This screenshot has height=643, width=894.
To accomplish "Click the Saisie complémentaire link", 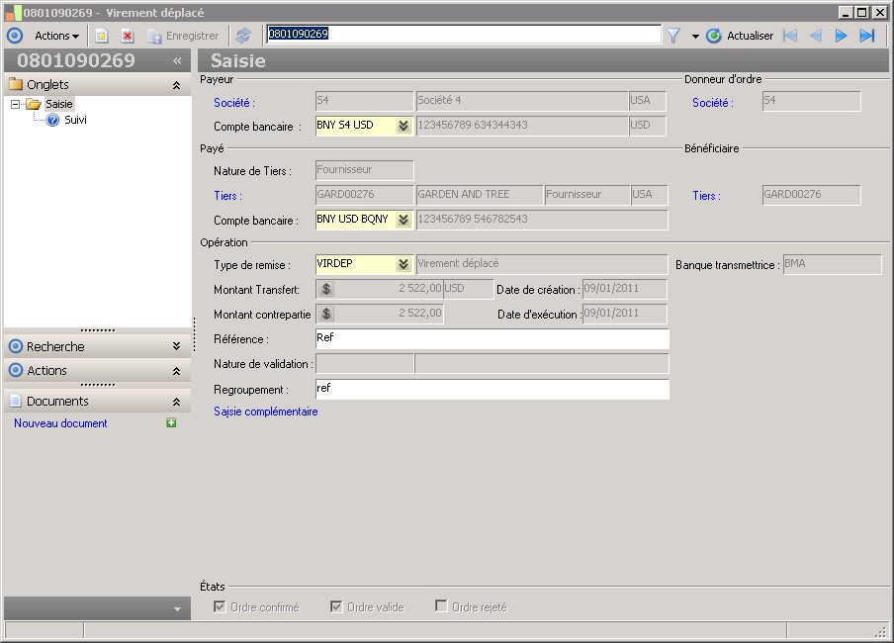I will [266, 412].
